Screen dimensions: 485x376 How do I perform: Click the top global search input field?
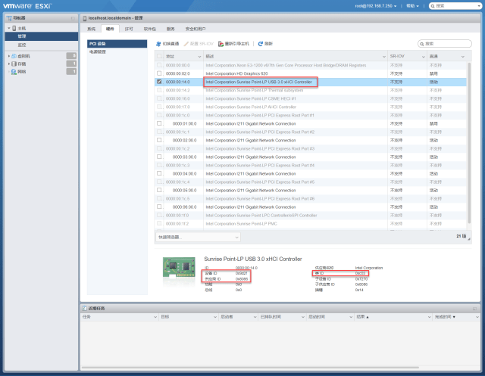click(455, 6)
